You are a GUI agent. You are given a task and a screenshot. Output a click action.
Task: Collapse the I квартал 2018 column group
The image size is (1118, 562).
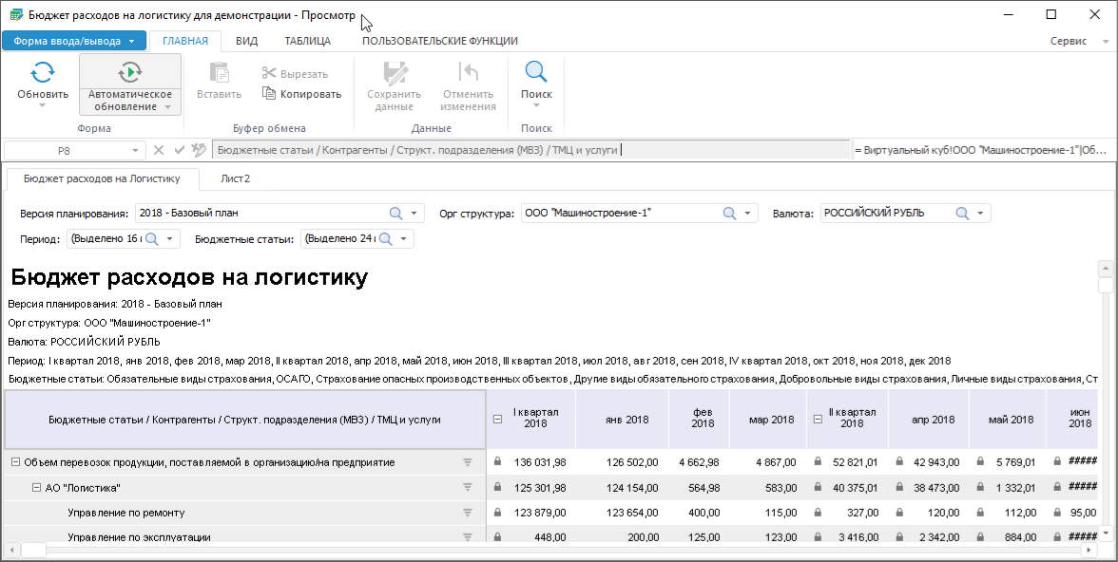[498, 420]
